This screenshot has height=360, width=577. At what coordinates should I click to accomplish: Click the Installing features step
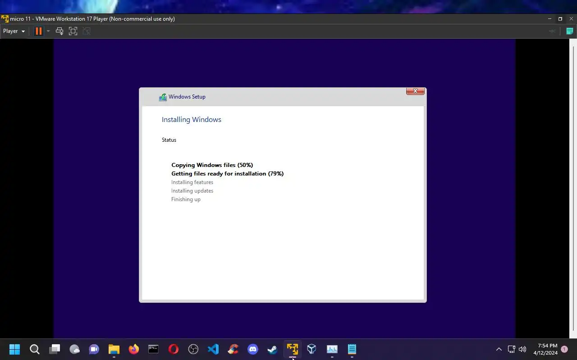tap(192, 182)
